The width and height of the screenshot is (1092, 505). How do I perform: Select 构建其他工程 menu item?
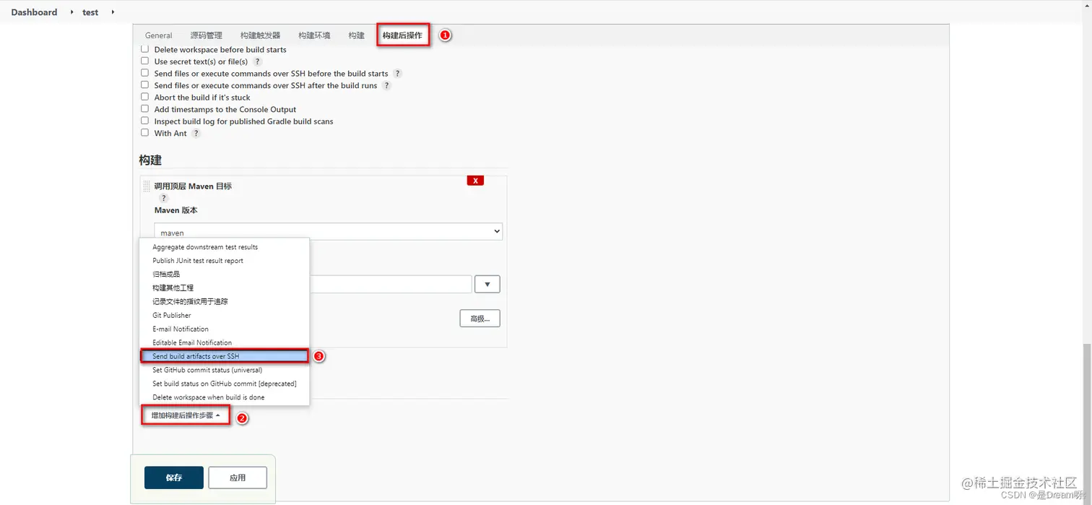click(x=225, y=288)
